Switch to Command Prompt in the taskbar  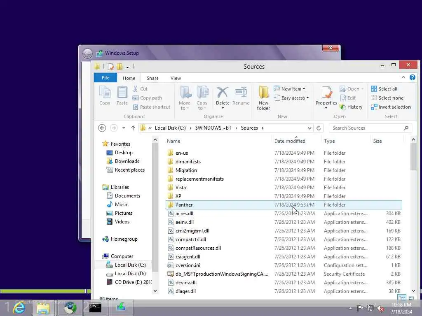tap(95, 308)
